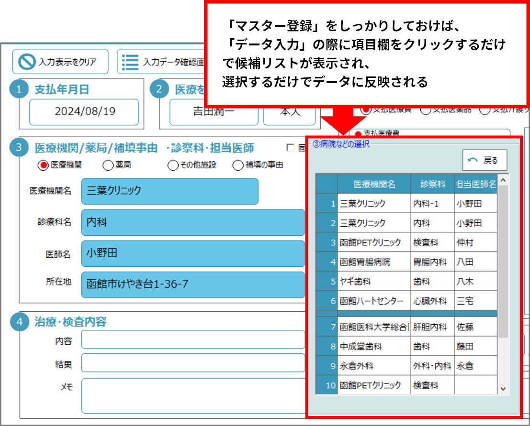The height and width of the screenshot is (426, 530).
Task: Click the 入力表示をクリア button
Action: (x=60, y=61)
